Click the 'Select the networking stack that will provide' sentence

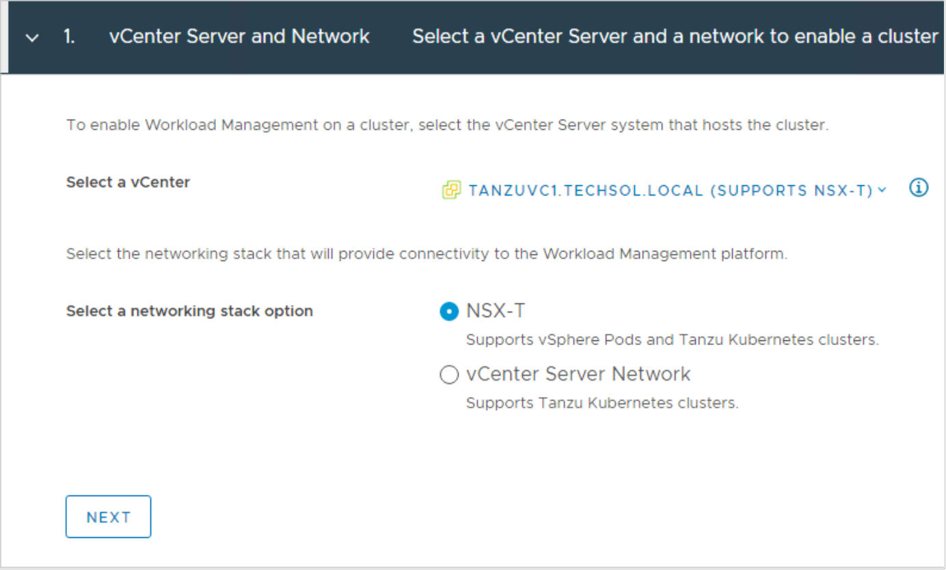[x=427, y=254]
